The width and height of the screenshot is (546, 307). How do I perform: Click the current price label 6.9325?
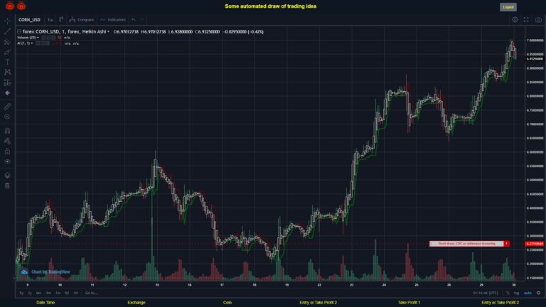pos(535,59)
